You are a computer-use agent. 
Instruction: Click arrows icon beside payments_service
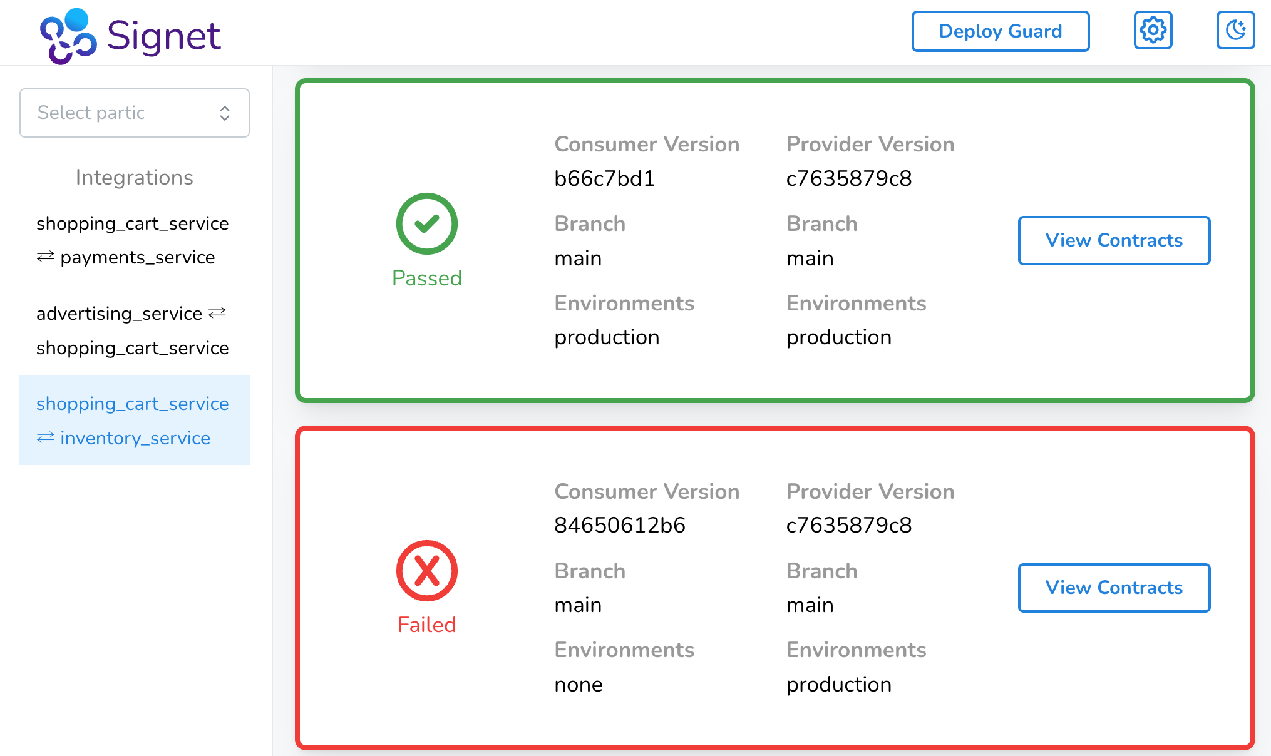(45, 257)
